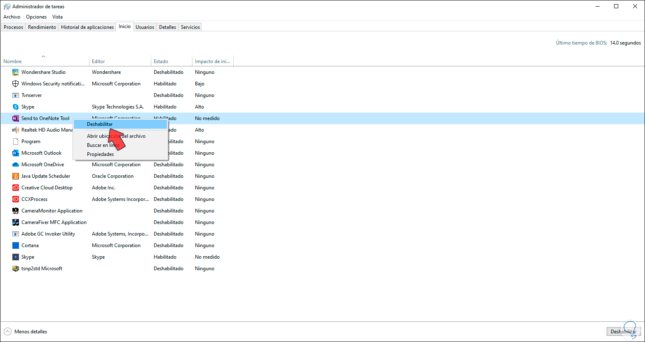Click Adobe Systems Incorpor... cell for CCXProcess
The width and height of the screenshot is (645, 342).
(120, 199)
